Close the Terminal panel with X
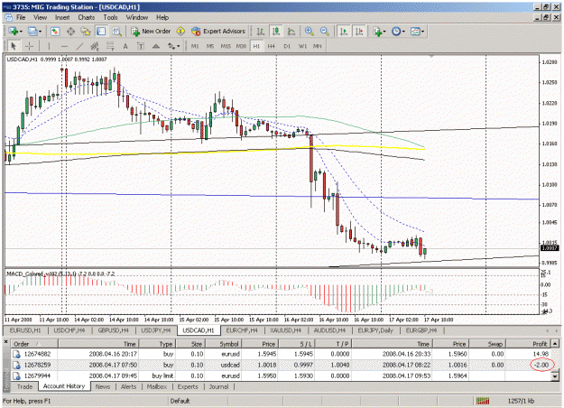Image resolution: width=564 pixels, height=408 pixels. point(5,341)
